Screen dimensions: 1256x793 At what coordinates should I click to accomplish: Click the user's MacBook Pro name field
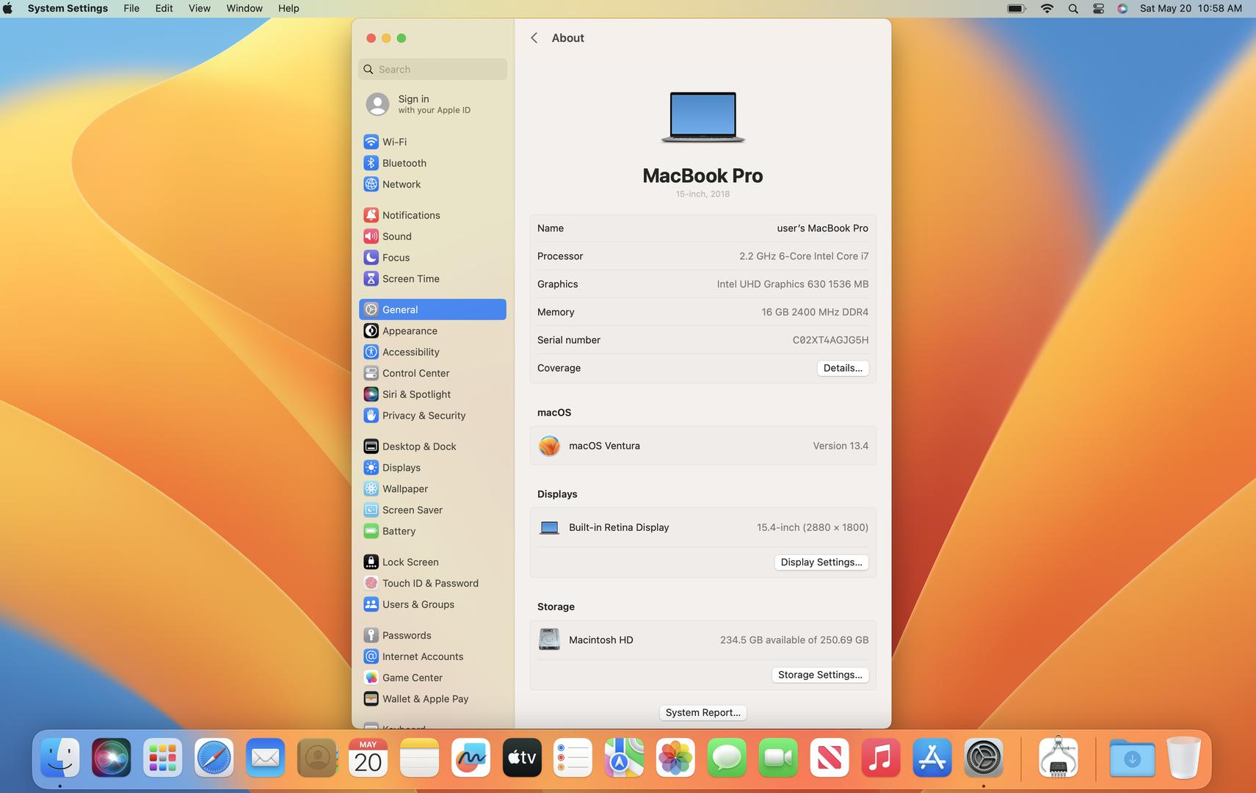click(x=822, y=228)
